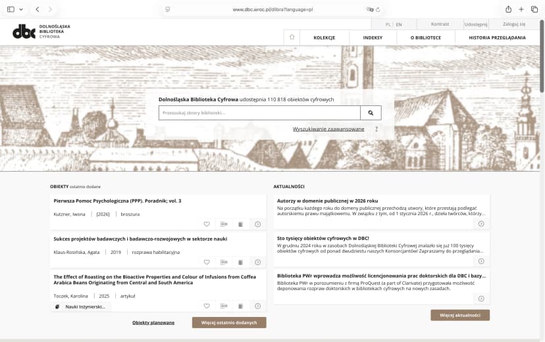545x342 pixels.
Task: Click the library search input field
Action: coord(259,113)
